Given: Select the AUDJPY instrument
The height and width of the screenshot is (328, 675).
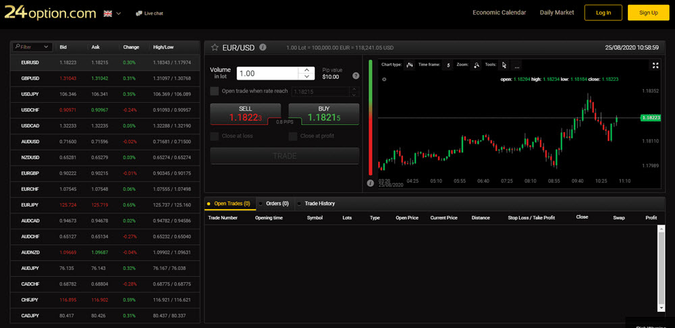Looking at the screenshot, I should 105,268.
